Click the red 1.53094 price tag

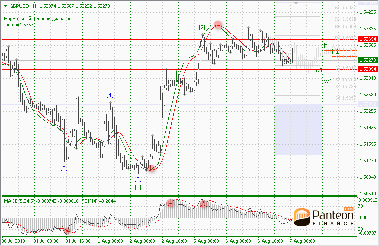point(367,69)
